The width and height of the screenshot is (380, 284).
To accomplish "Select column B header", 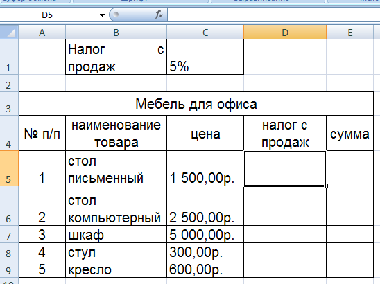I will click(116, 33).
